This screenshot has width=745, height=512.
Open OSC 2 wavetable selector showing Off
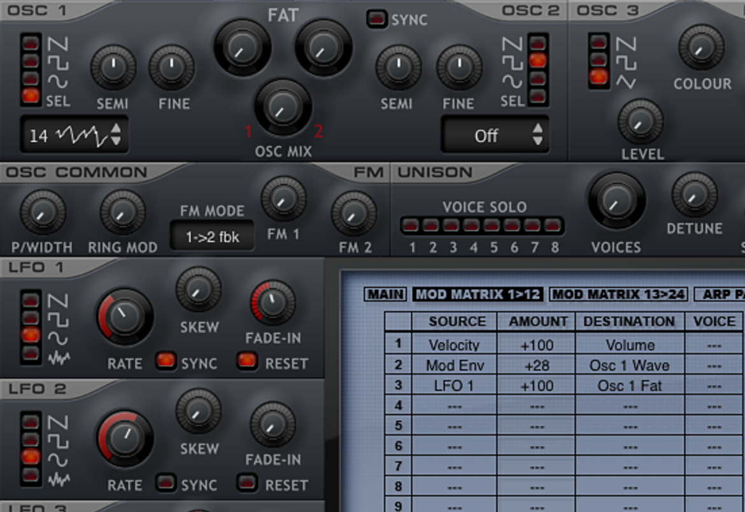tap(495, 135)
